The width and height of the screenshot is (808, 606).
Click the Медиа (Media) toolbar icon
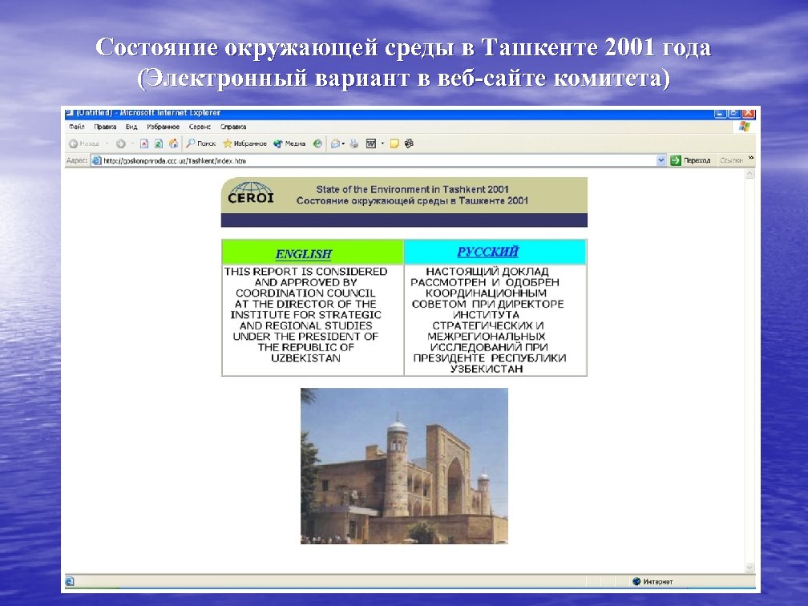287,144
